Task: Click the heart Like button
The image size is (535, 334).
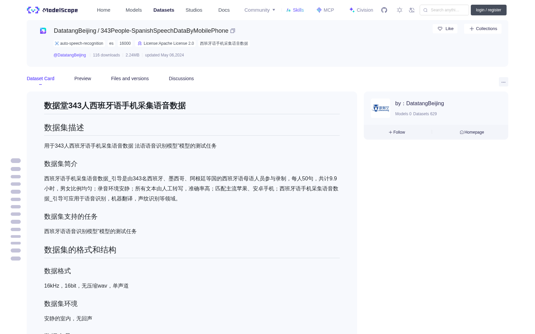Action: (445, 29)
